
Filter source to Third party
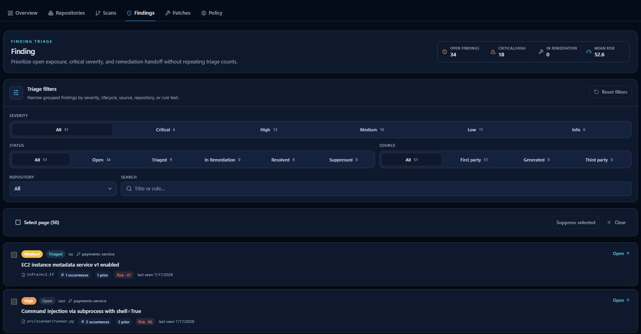599,160
